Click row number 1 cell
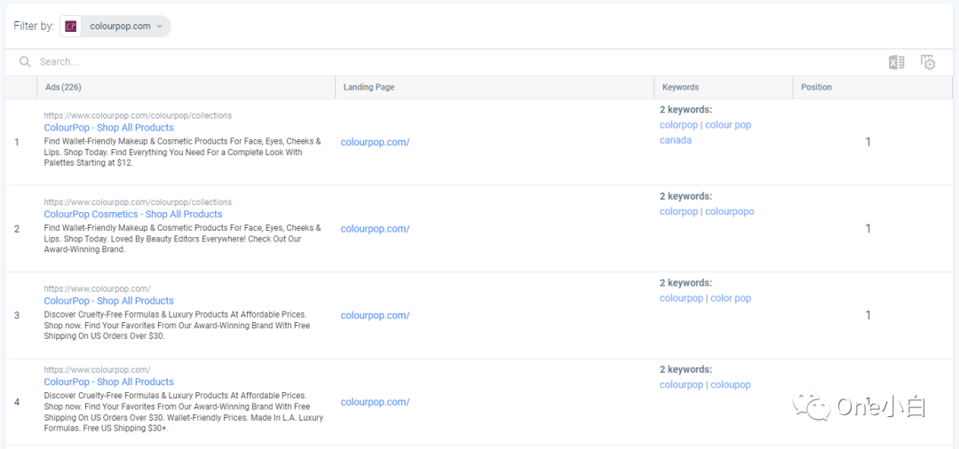This screenshot has width=959, height=449. (17, 142)
